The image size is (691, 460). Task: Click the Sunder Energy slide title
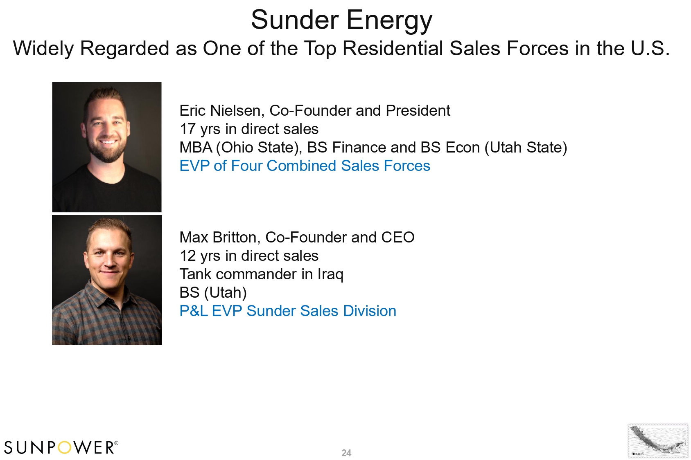(x=341, y=20)
